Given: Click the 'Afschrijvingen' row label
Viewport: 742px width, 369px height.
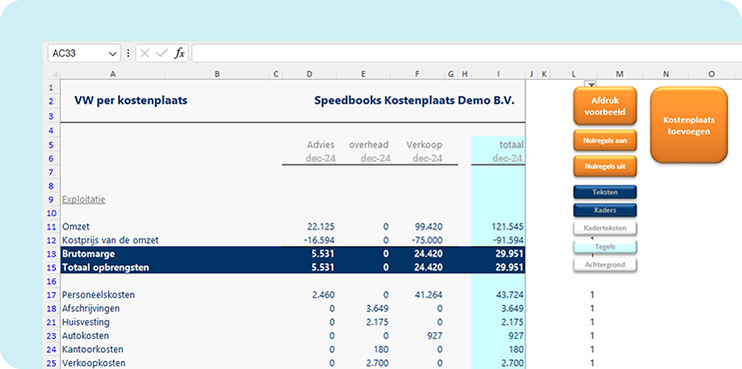Looking at the screenshot, I should tap(91, 308).
